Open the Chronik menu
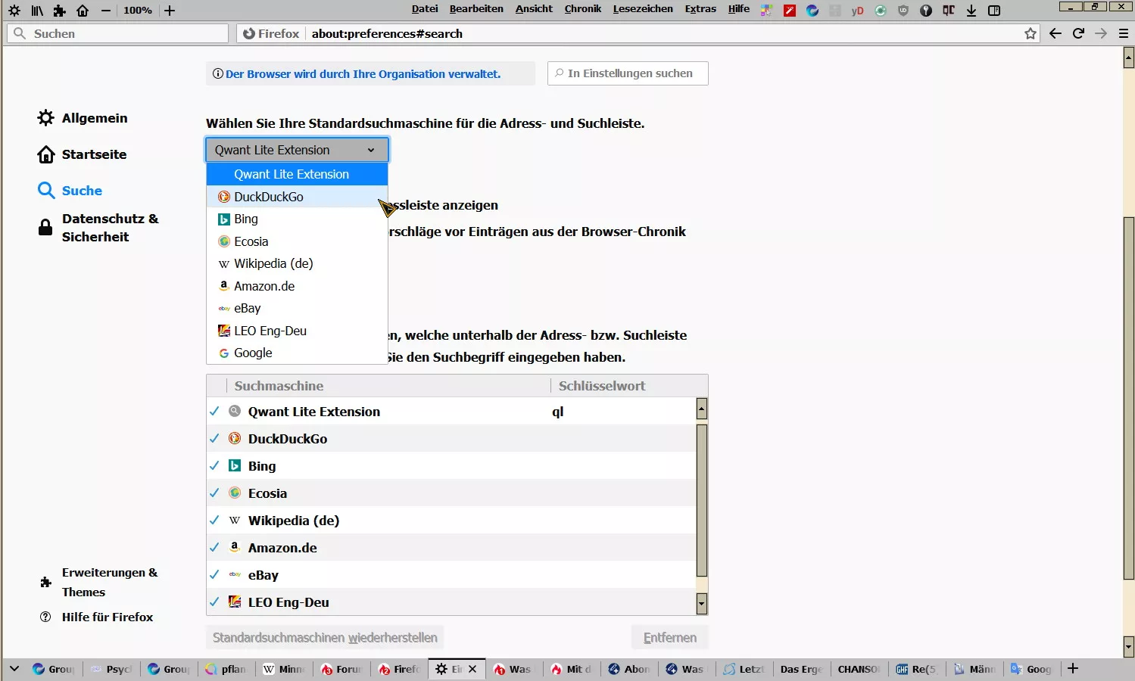Viewport: 1135px width, 681px height. (583, 9)
